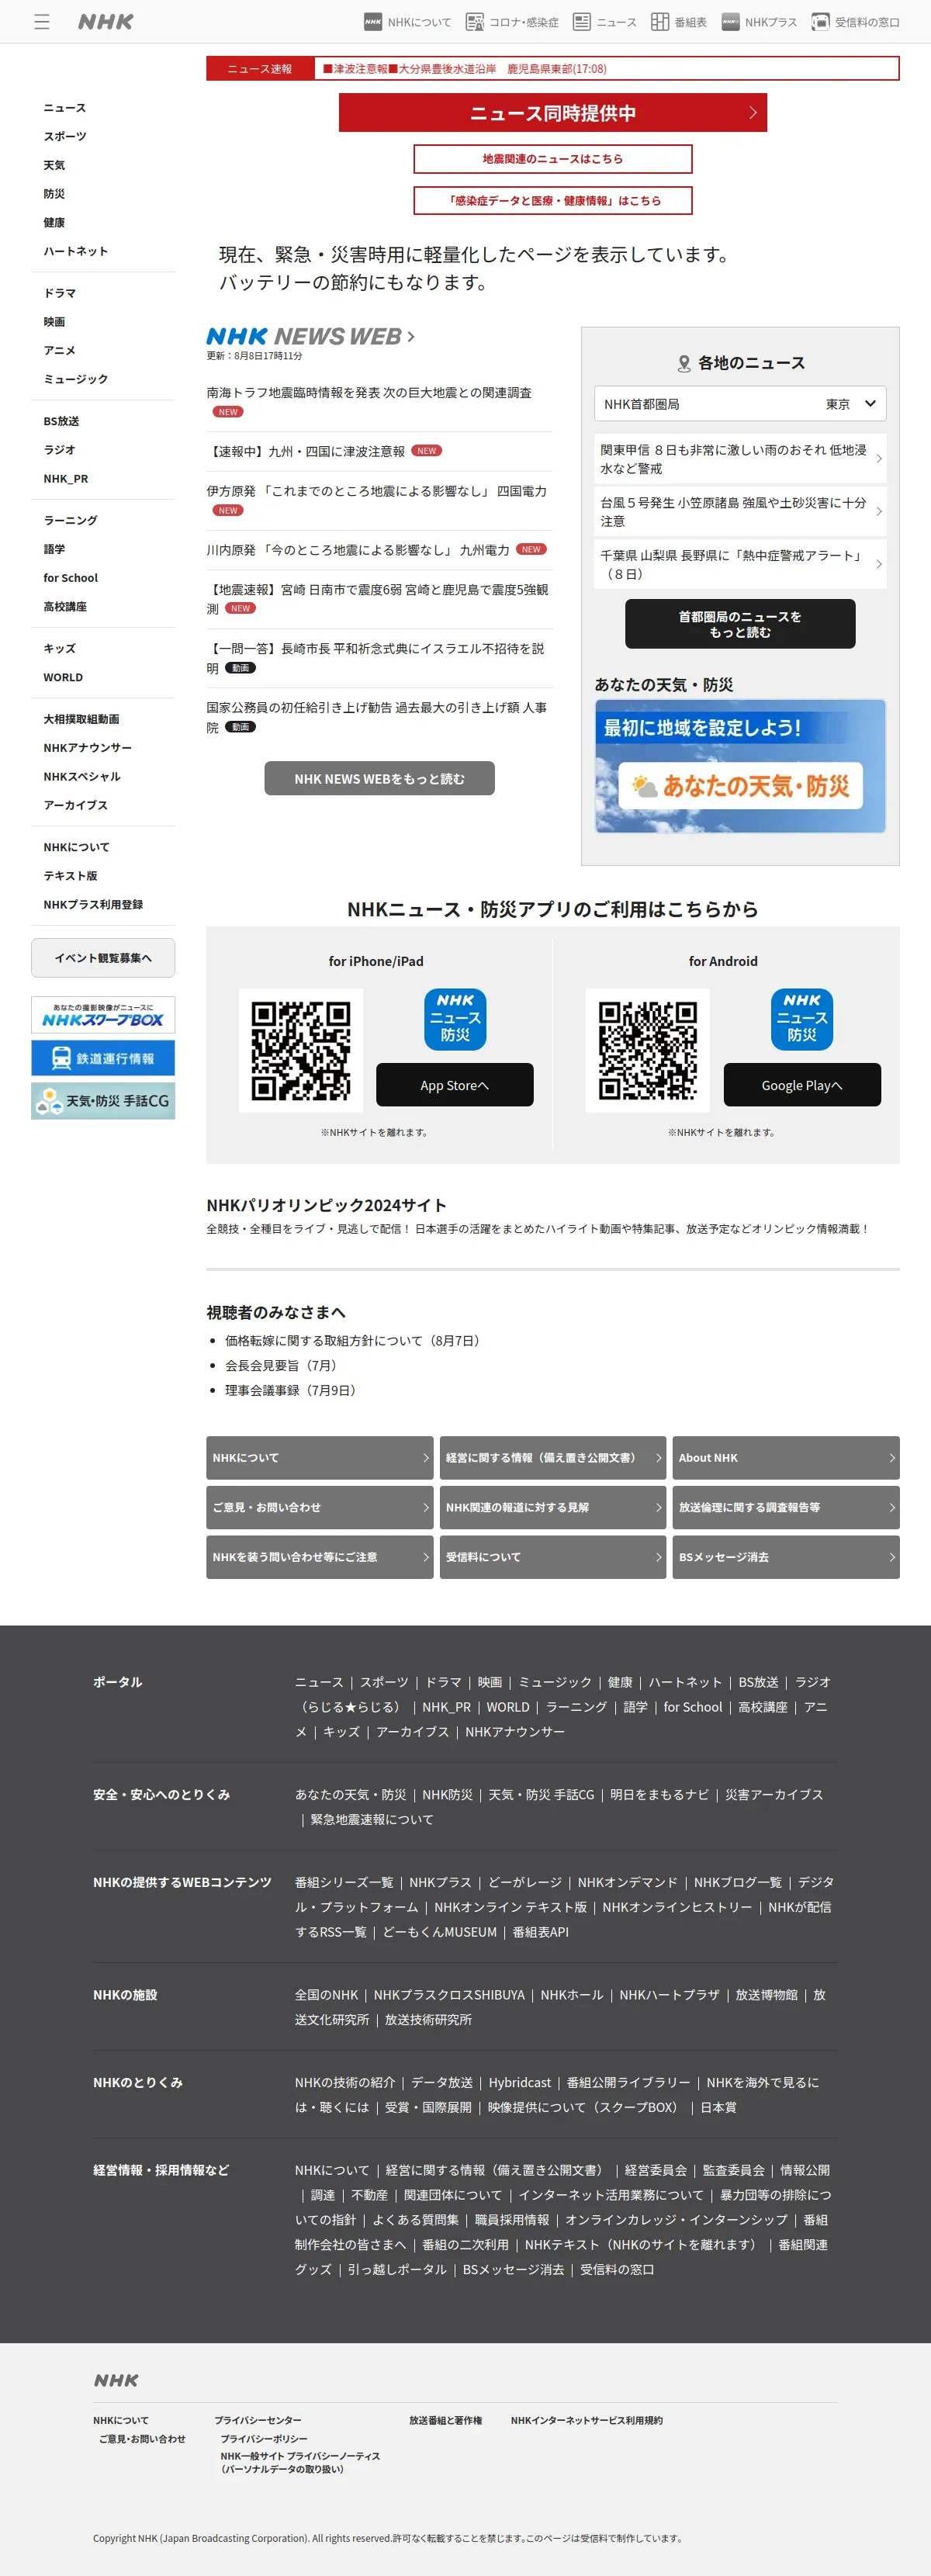Screen dimensions: 931x2576
Task: Open About NHK gray tile
Action: click(x=786, y=1458)
